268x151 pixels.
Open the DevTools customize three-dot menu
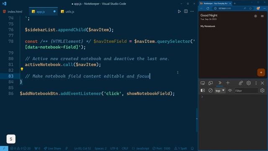coord(256,83)
